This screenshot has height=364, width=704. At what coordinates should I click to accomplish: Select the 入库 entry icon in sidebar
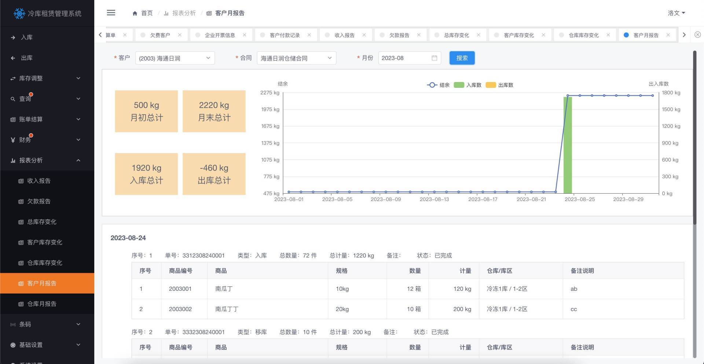(12, 37)
